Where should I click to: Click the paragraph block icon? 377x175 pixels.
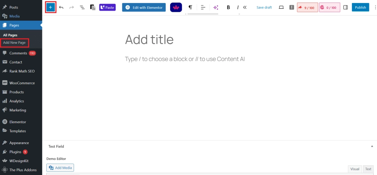coord(190,7)
